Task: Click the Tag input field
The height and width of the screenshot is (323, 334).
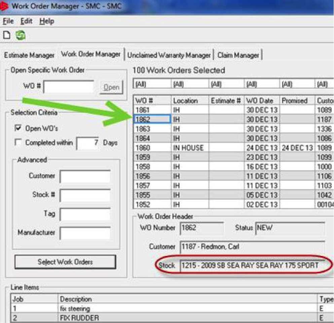Action: point(85,214)
